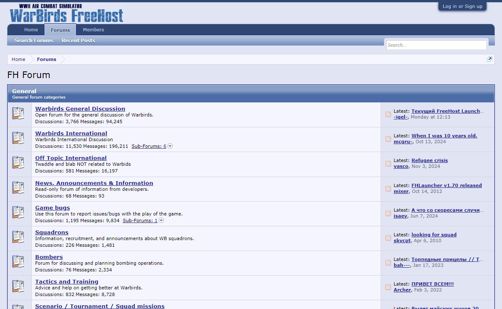Open News, Announcements & Information forum
502x309 pixels.
pos(94,183)
